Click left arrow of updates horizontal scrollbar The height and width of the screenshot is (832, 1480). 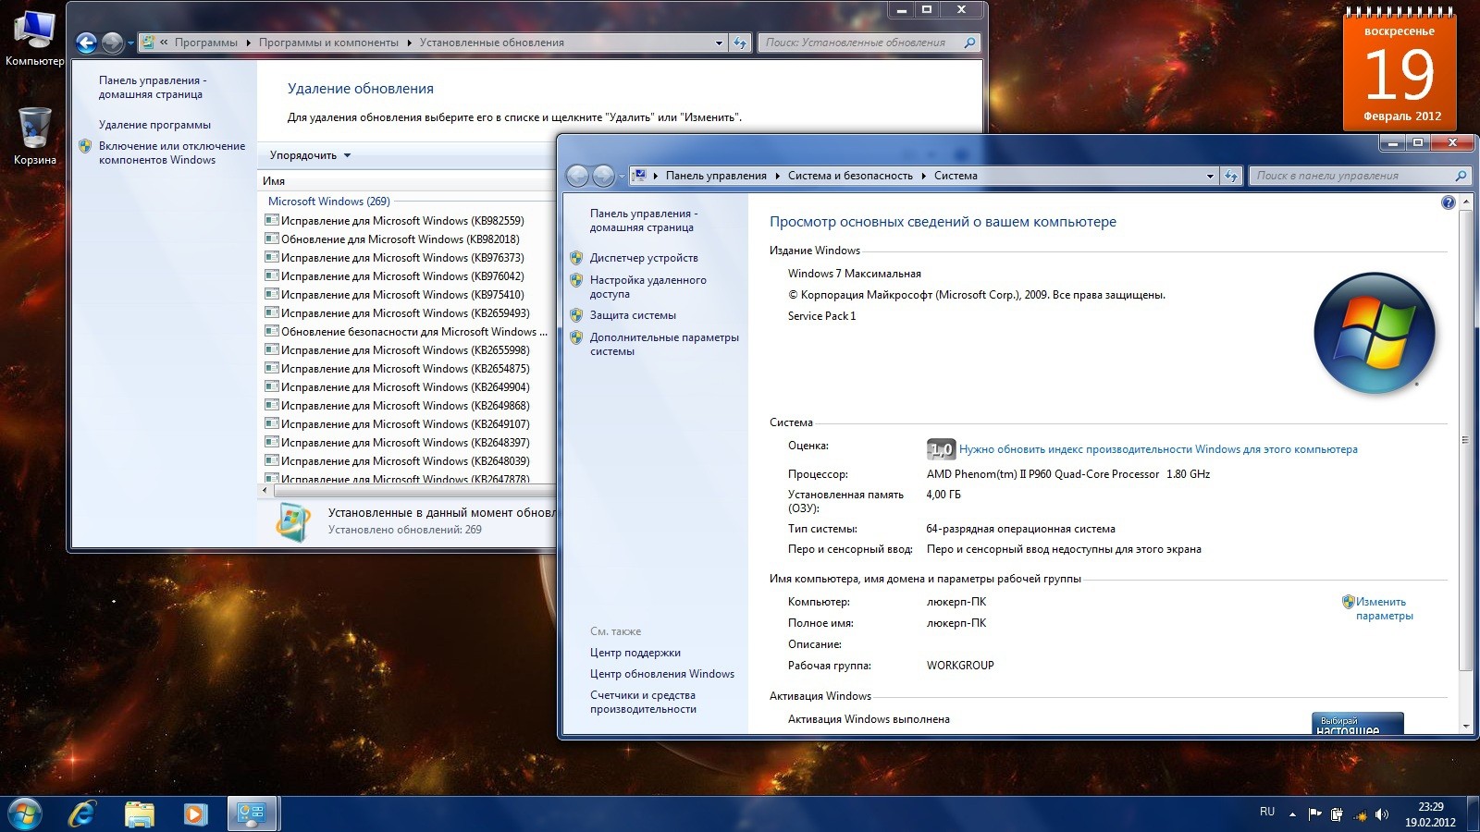[266, 491]
